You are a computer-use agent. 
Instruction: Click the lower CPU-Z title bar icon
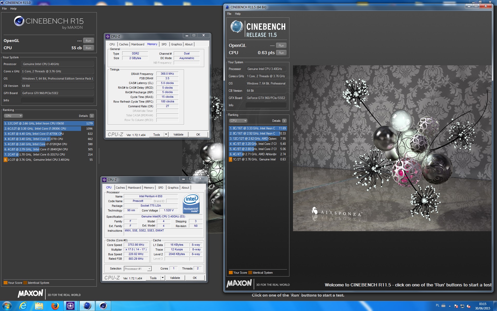[104, 180]
